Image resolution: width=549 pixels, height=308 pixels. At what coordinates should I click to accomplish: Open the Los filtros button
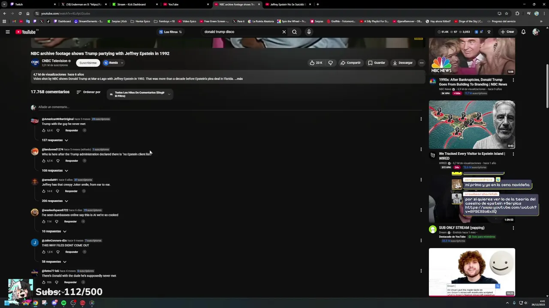pos(170,32)
